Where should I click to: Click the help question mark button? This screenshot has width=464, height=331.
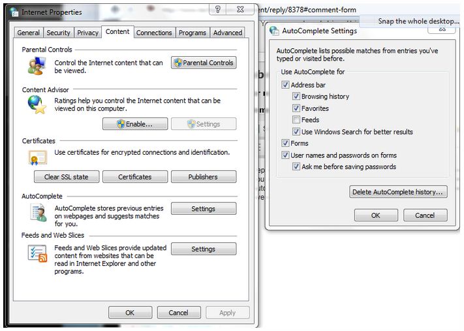[x=218, y=10]
